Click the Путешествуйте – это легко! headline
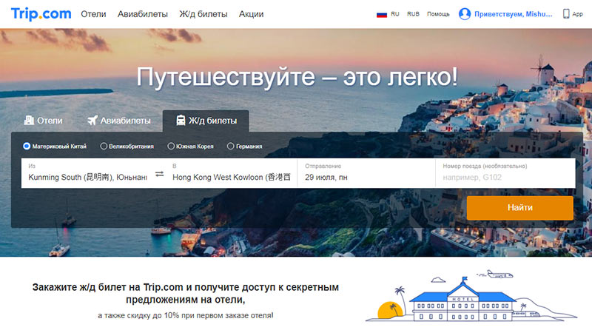This screenshot has width=592, height=333. click(297, 77)
